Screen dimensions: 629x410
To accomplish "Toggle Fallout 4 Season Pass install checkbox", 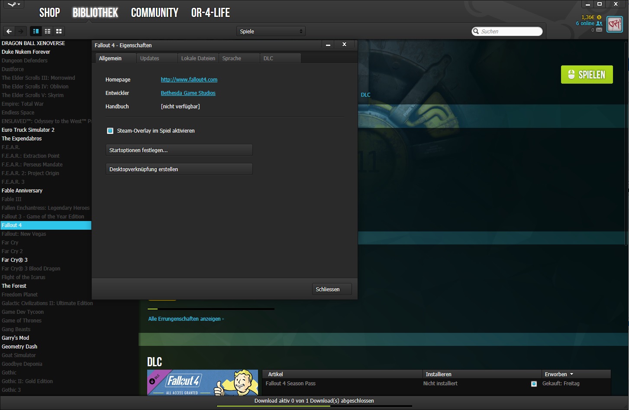I will point(534,384).
